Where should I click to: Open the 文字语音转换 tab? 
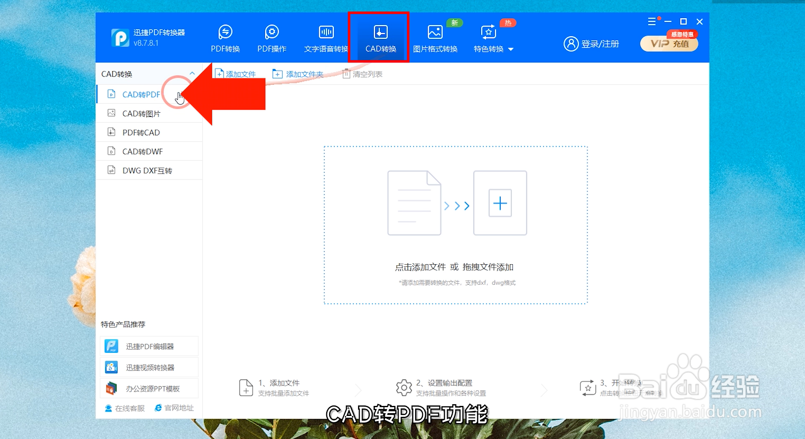tap(326, 39)
